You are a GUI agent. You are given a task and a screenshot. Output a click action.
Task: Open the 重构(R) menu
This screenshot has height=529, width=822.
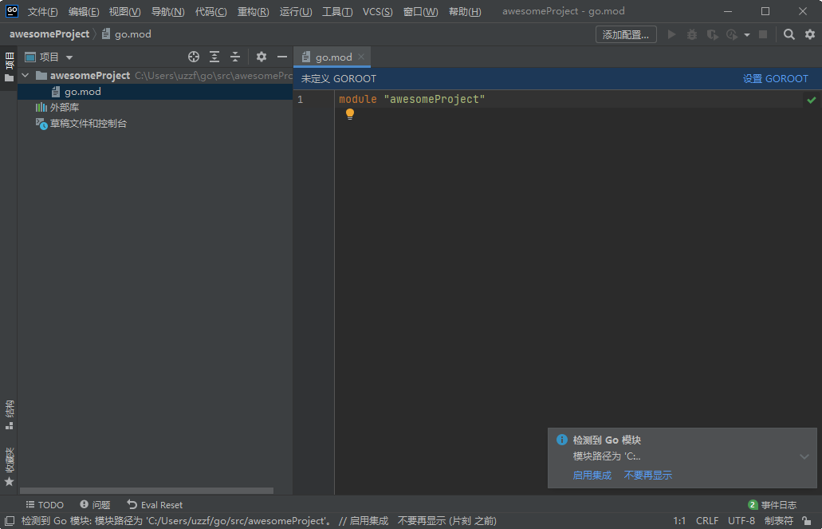coord(254,11)
